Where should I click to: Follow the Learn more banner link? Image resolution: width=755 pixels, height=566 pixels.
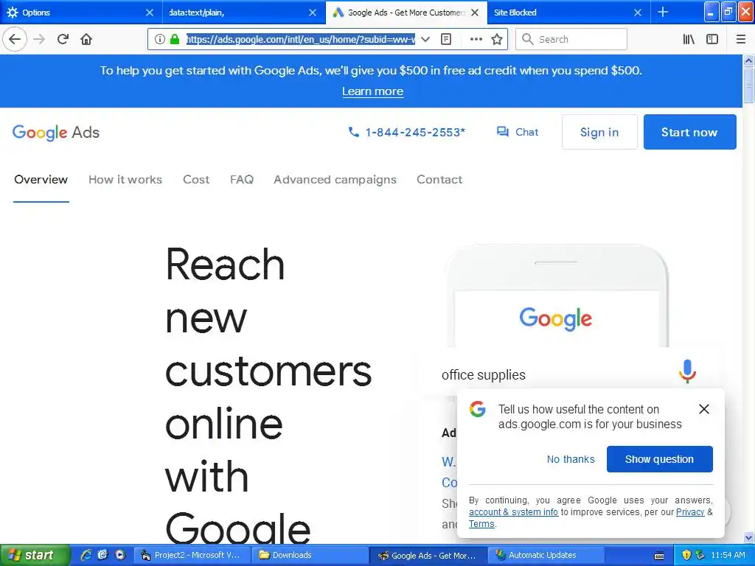click(372, 91)
